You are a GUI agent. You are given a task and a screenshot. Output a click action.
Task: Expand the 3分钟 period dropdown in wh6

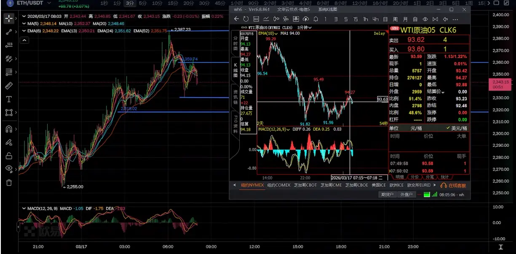[305, 27]
